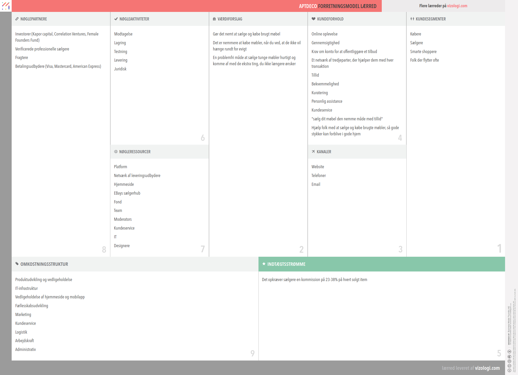This screenshot has width=518, height=375.
Task: Click the heart icon beside Kundeforhold
Action: pos(313,19)
